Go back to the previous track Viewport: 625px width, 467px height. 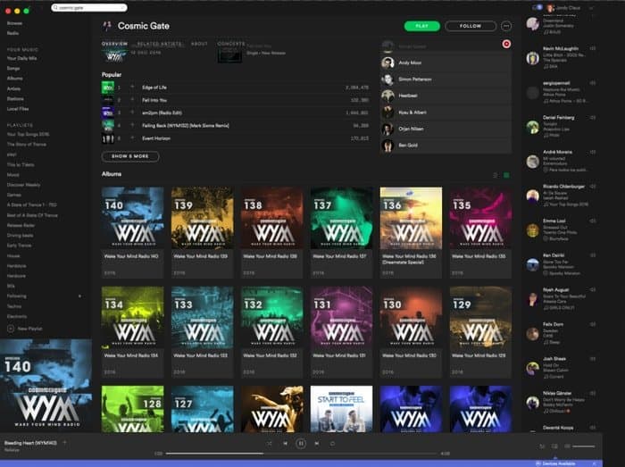point(285,443)
